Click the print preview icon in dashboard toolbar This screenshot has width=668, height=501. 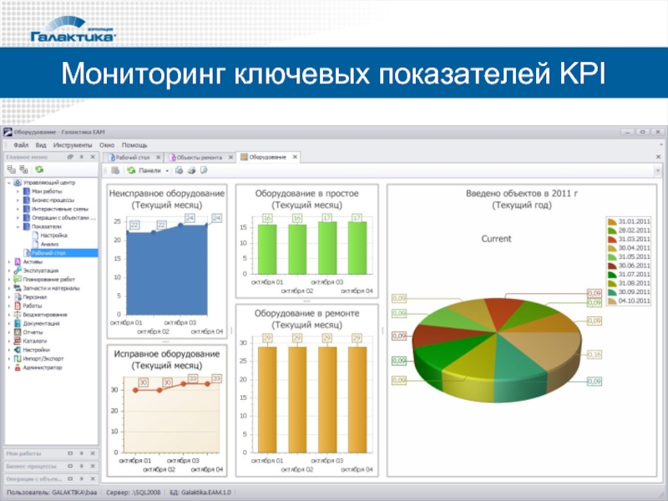pos(180,170)
